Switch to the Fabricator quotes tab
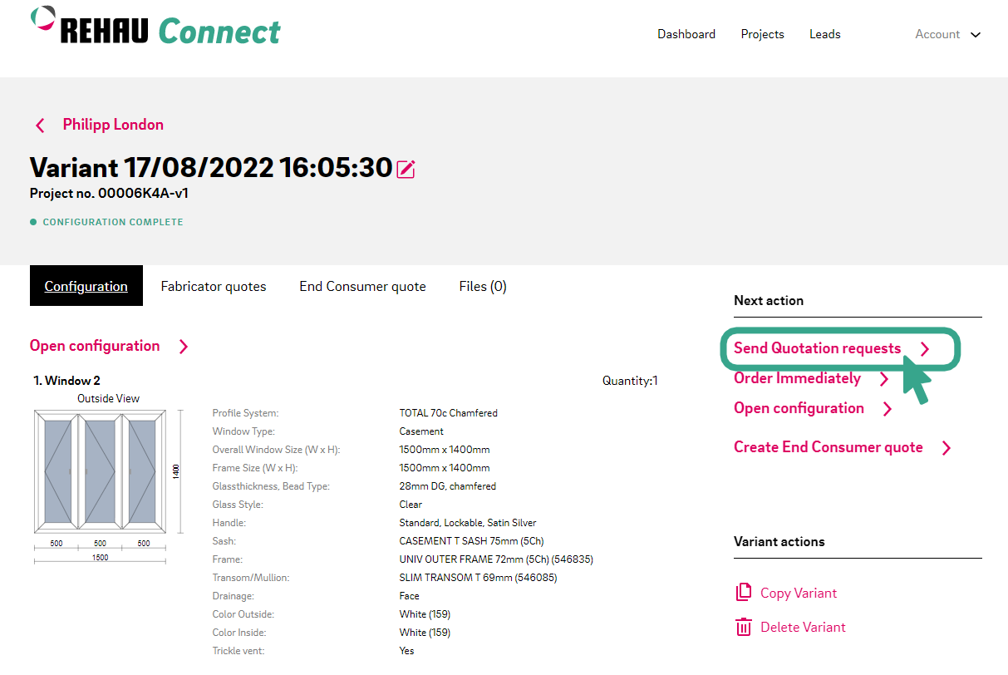 coord(214,286)
